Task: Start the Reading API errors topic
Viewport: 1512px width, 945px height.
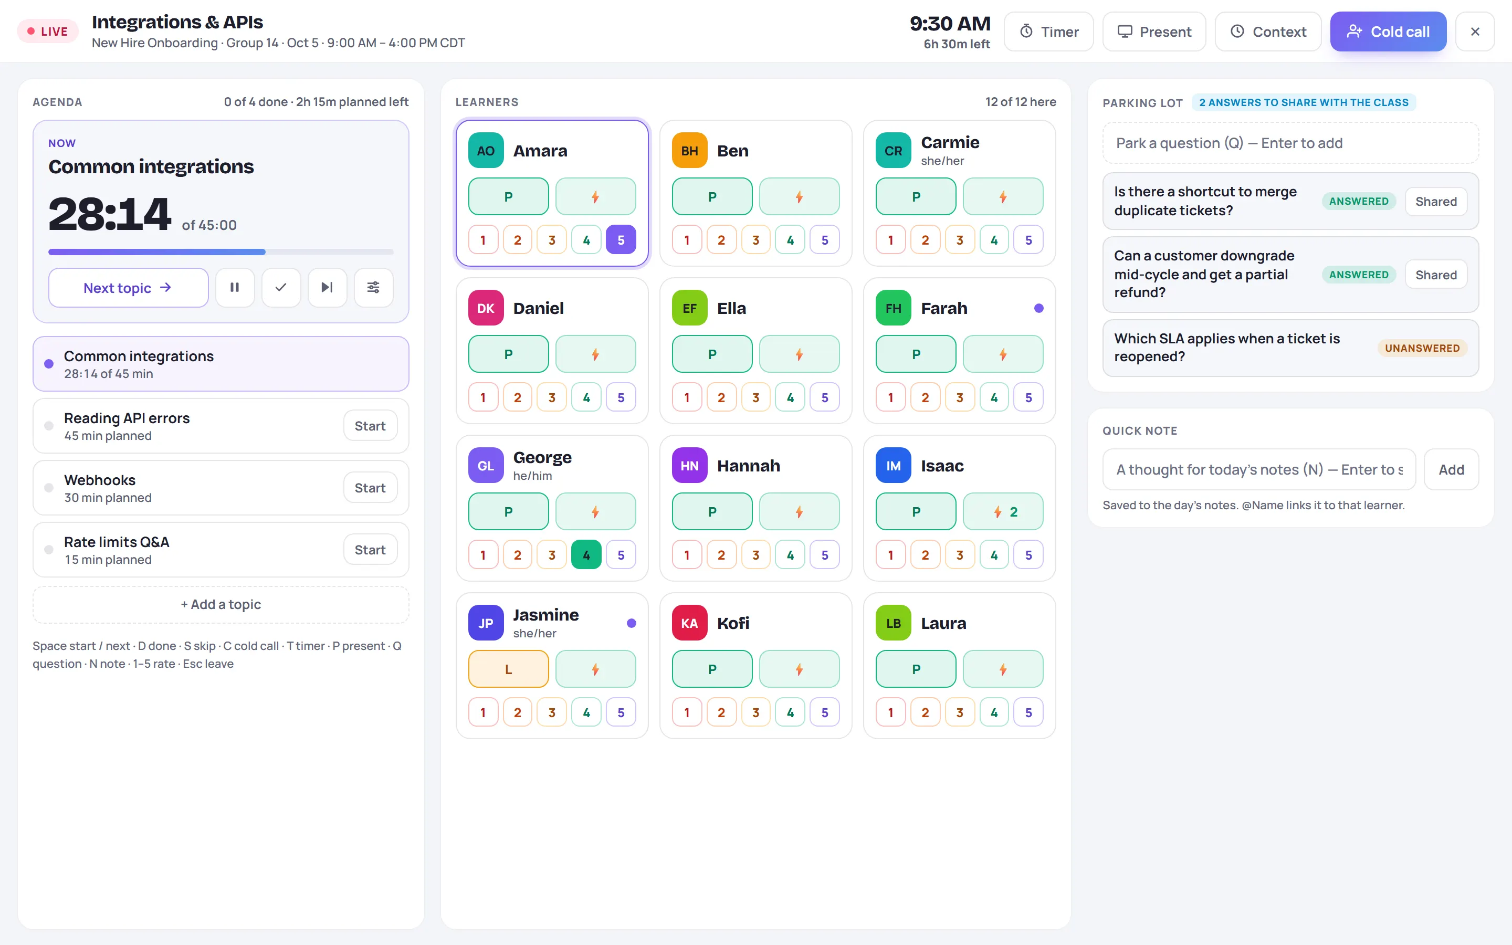Action: [370, 426]
